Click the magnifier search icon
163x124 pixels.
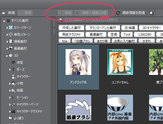tap(61, 20)
